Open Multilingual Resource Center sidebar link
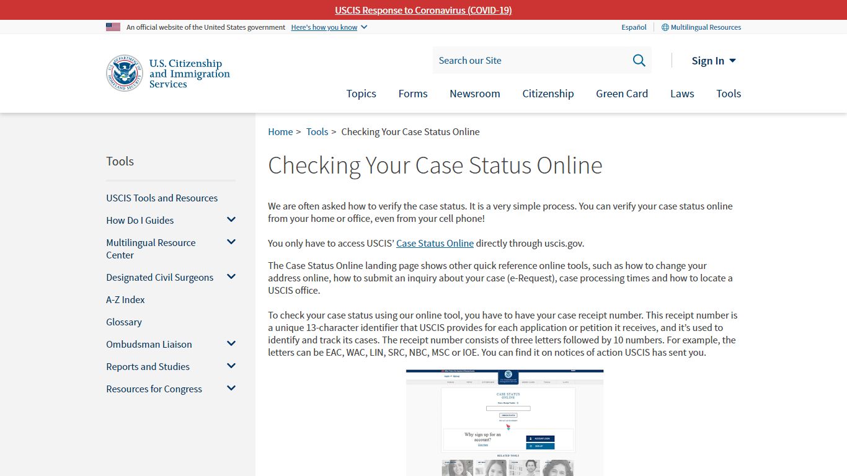 coord(151,249)
